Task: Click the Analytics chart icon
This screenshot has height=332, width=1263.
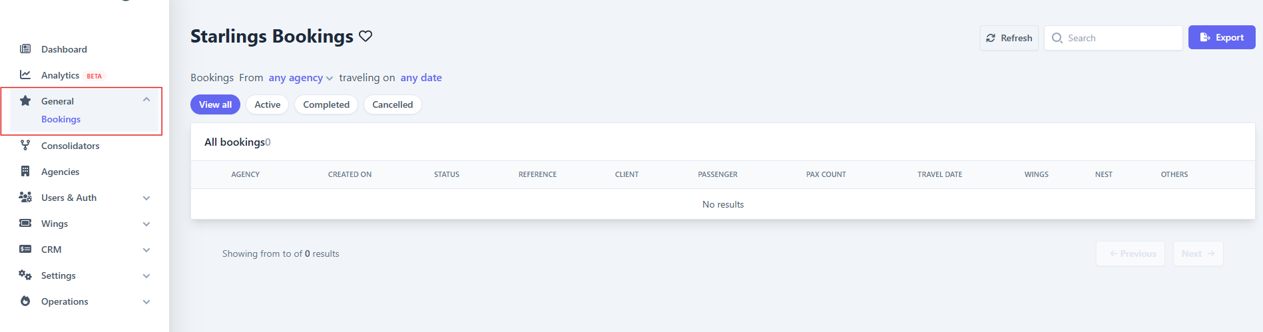Action: click(x=25, y=75)
